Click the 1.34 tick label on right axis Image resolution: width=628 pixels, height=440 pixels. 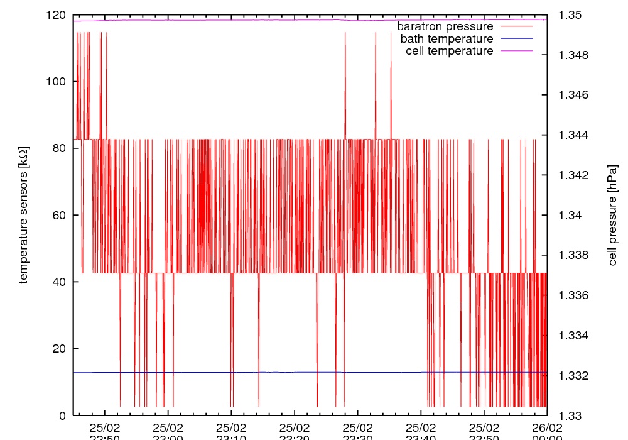570,216
